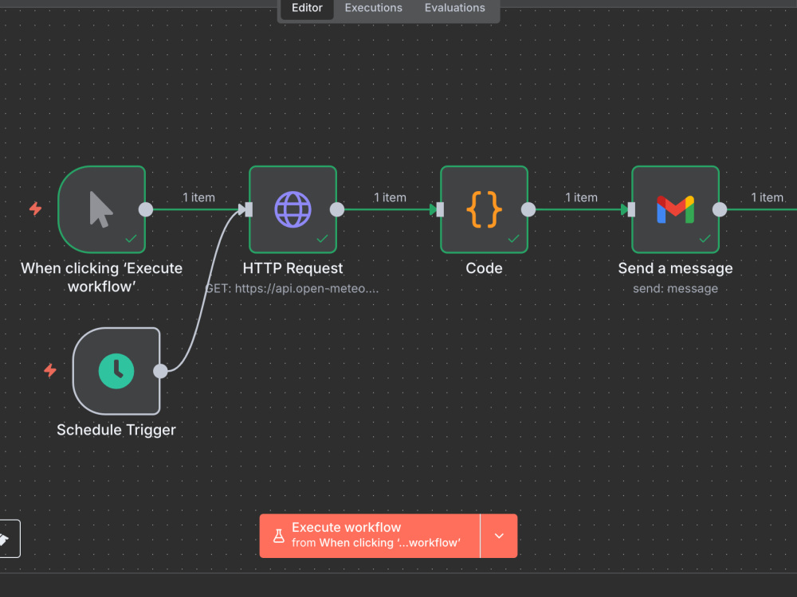Click the flask icon in Execute workflow
Screen dimensions: 797x597
pos(278,536)
